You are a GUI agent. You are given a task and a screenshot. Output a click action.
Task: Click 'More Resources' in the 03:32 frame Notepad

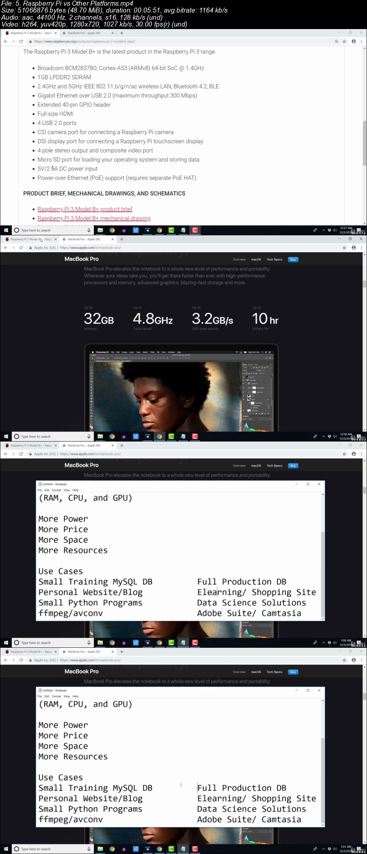point(73,550)
